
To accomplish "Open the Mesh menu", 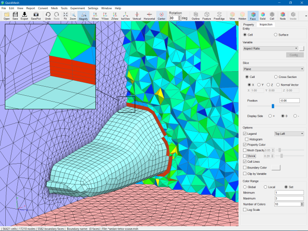I will (54, 8).
